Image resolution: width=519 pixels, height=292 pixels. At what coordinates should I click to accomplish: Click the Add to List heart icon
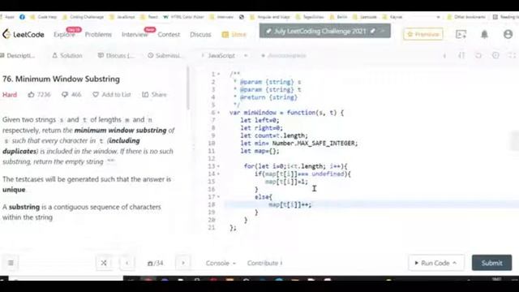[96, 95]
